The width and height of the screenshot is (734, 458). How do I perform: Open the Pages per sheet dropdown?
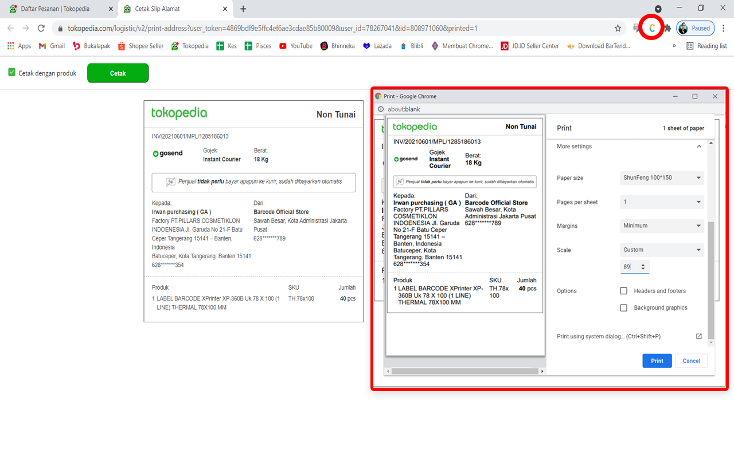(x=662, y=202)
